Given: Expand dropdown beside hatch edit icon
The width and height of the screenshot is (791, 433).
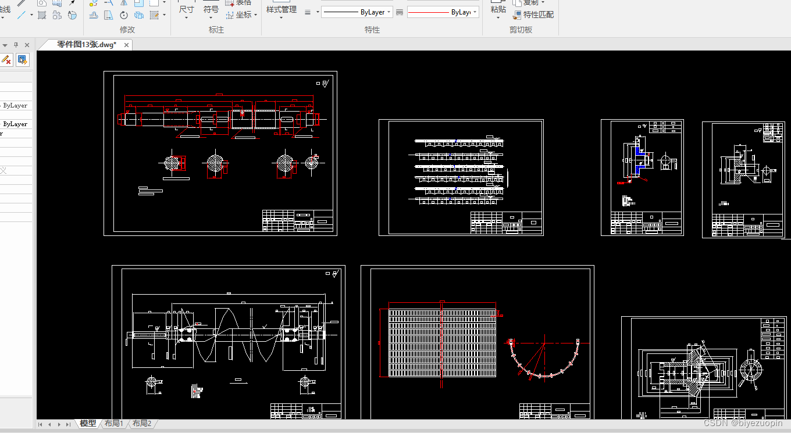Looking at the screenshot, I should pyautogui.click(x=164, y=15).
